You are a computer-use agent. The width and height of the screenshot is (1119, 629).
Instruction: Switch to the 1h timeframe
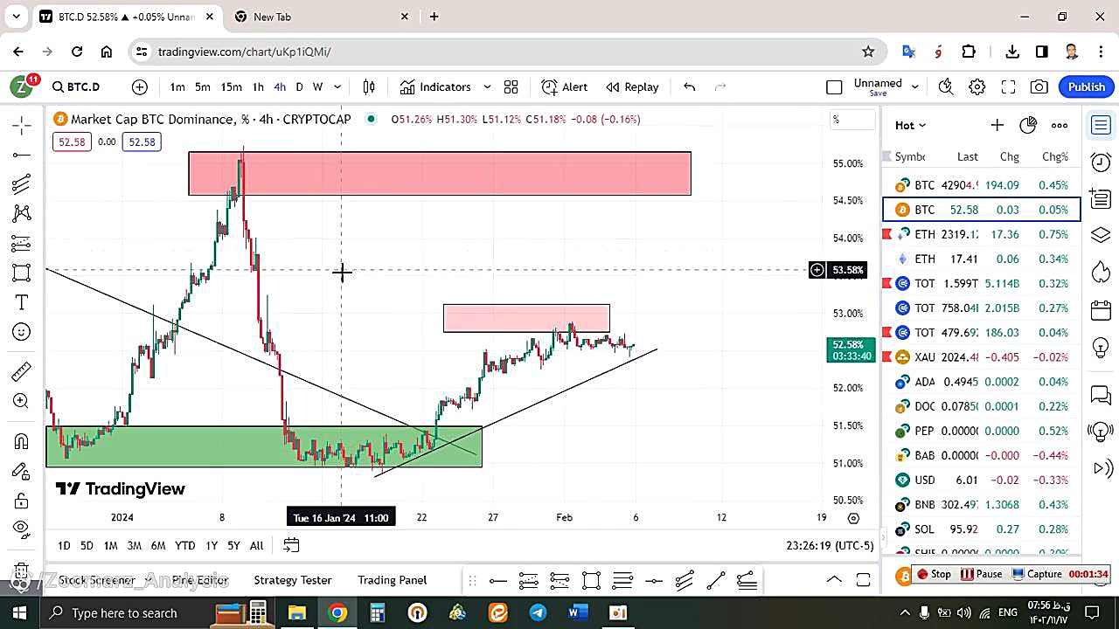pos(258,86)
